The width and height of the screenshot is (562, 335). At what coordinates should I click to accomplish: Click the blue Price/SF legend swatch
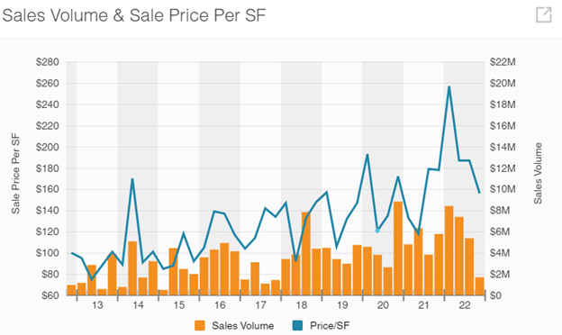tap(297, 326)
